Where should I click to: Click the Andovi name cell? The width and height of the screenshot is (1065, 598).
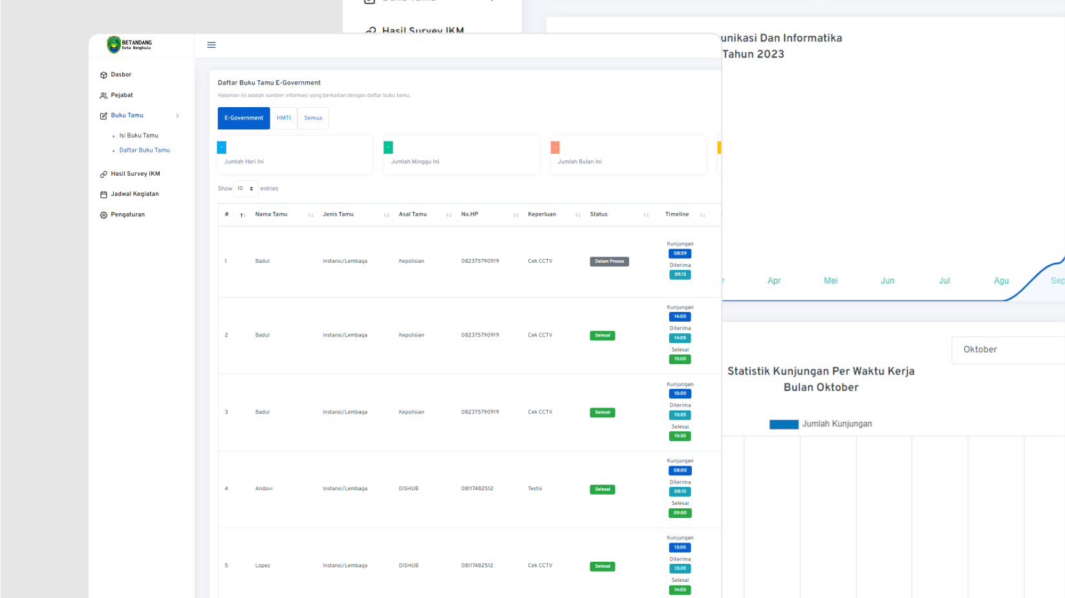[x=264, y=489]
